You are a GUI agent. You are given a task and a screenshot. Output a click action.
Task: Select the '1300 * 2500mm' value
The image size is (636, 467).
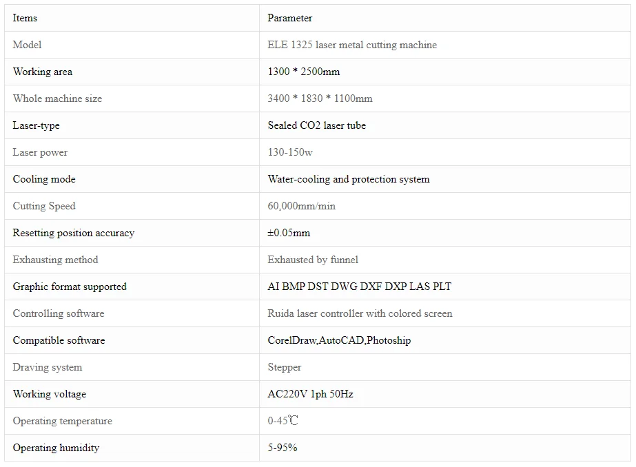(x=303, y=72)
